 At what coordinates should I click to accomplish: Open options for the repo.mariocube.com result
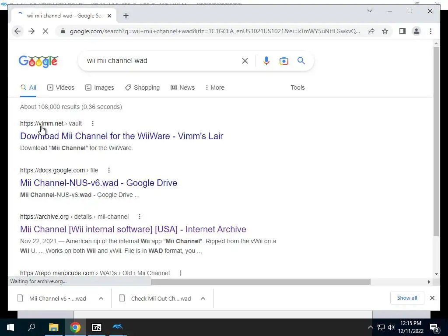[181, 273]
